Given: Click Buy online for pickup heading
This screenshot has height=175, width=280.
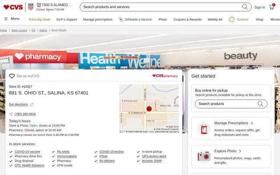Looking at the screenshot, I should tap(211, 91).
